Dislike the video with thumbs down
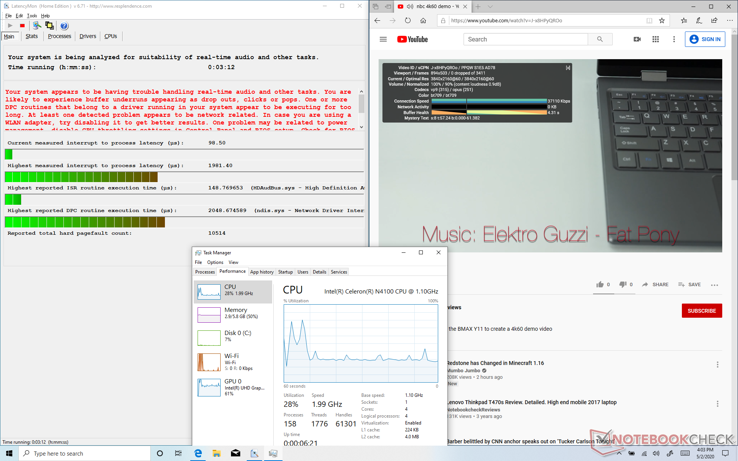Screen dimensions: 738x461 click(x=623, y=285)
